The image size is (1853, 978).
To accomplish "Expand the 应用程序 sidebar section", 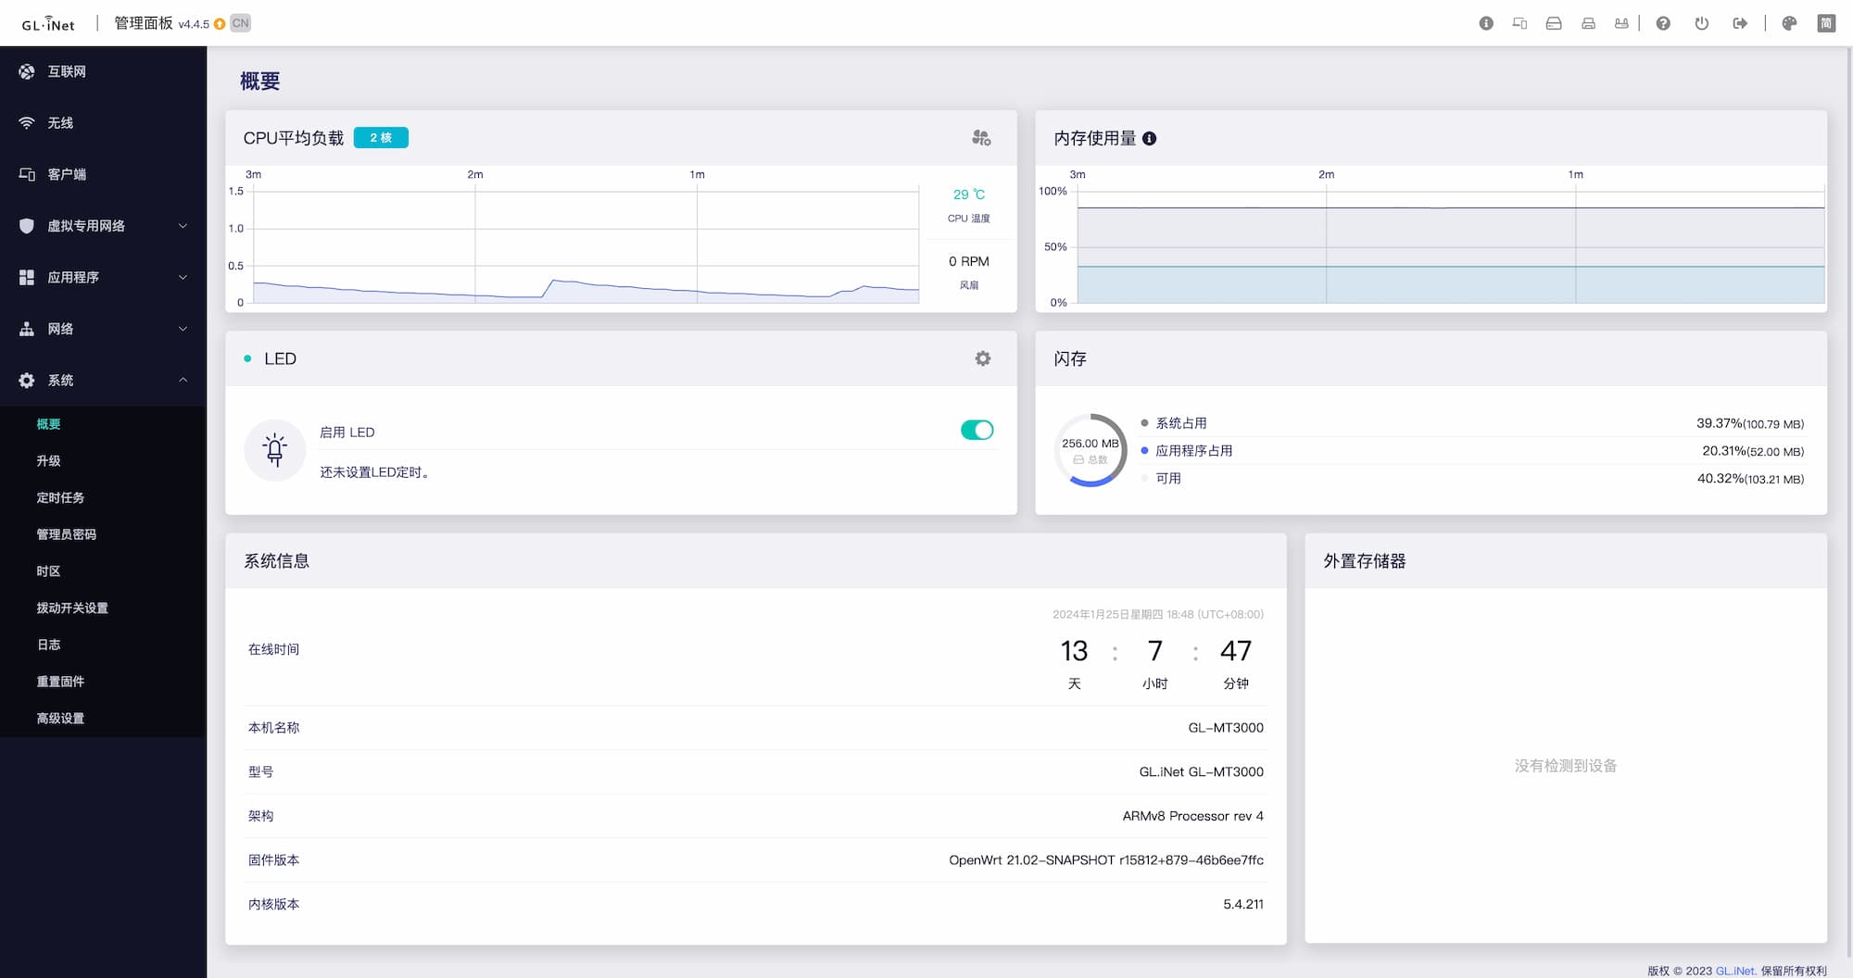I will [x=103, y=277].
